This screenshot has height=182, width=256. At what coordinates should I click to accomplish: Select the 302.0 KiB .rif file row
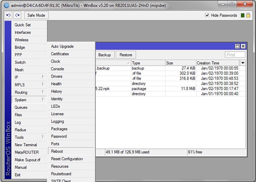pos(170,73)
